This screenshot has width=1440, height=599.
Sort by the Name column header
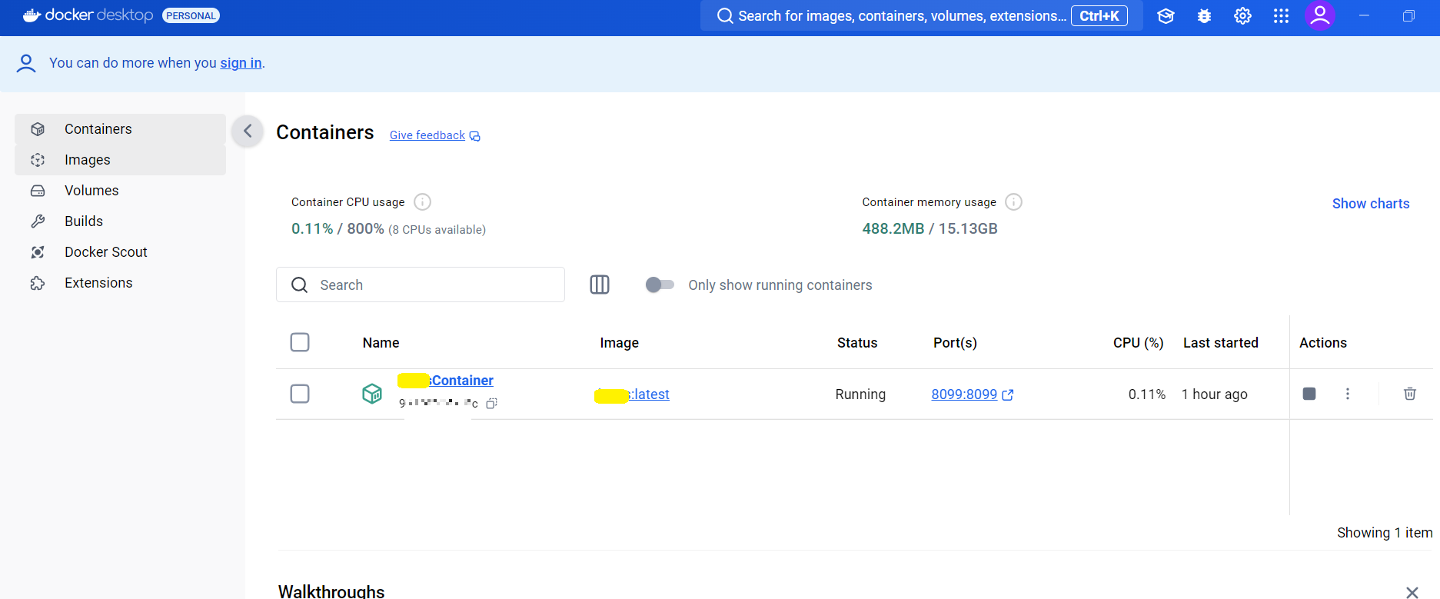tap(381, 343)
